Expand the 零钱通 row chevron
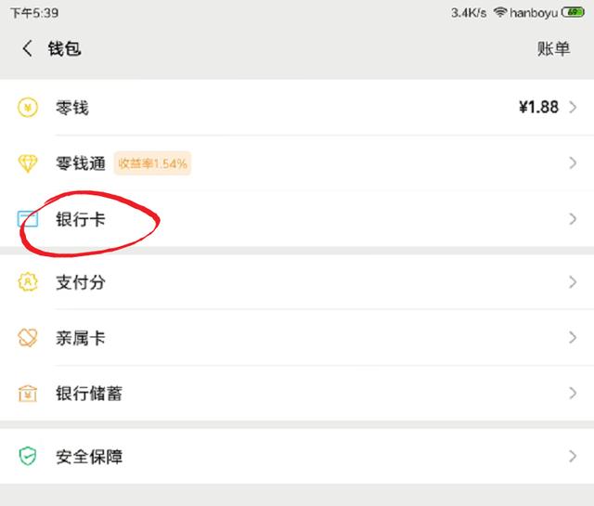Screen dimensions: 594x506 (x=573, y=163)
